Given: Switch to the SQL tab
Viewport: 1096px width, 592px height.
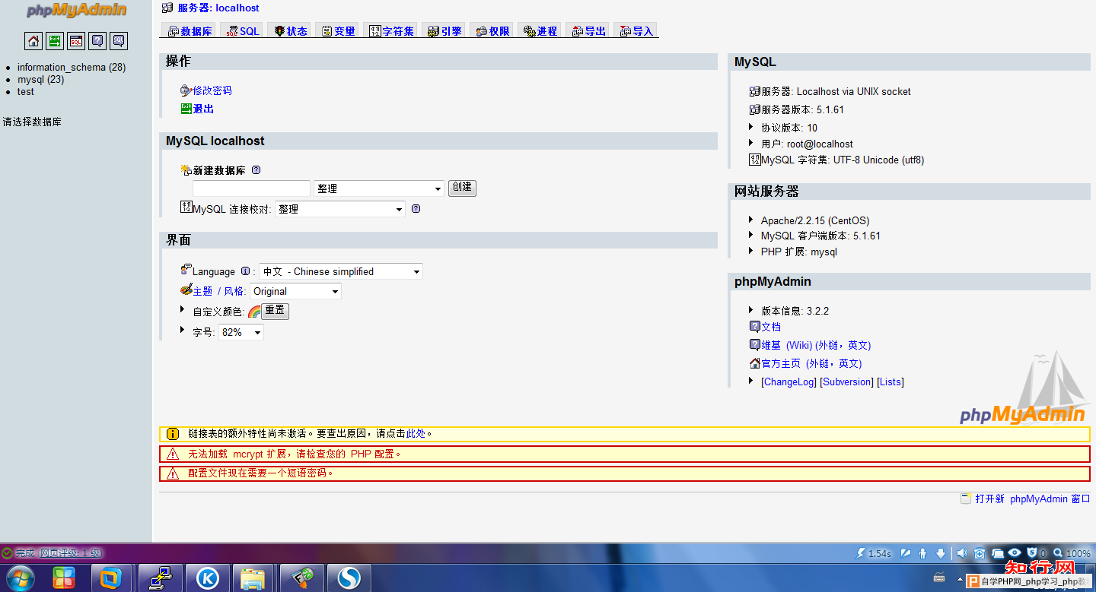Looking at the screenshot, I should pyautogui.click(x=243, y=31).
